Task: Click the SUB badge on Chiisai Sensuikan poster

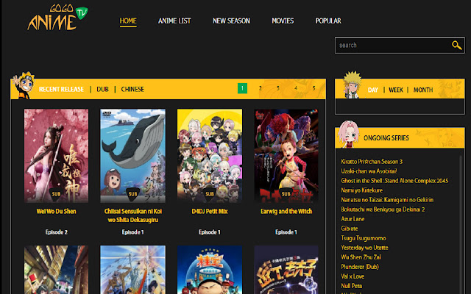Action: tap(132, 194)
